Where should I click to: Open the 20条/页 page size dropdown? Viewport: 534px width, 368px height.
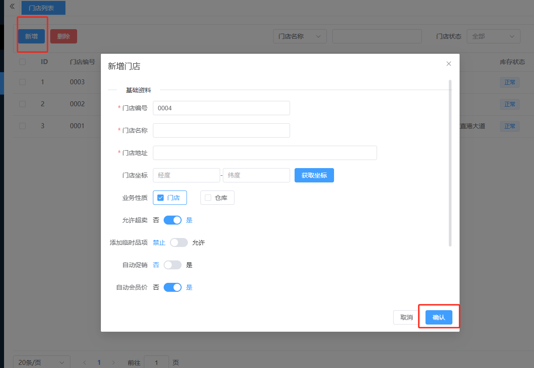[41, 362]
